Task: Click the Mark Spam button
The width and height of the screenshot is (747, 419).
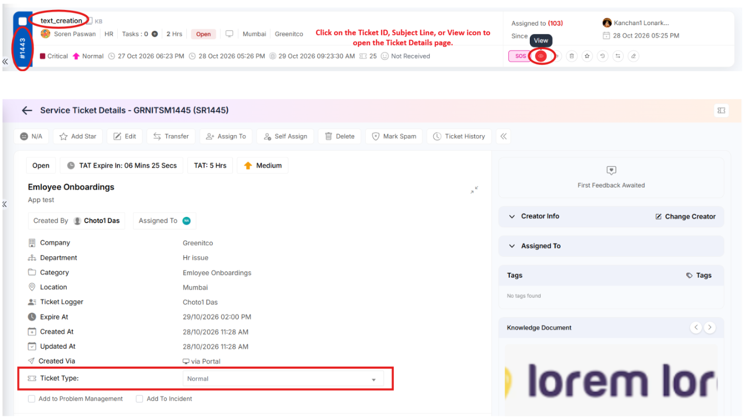Action: pos(394,136)
